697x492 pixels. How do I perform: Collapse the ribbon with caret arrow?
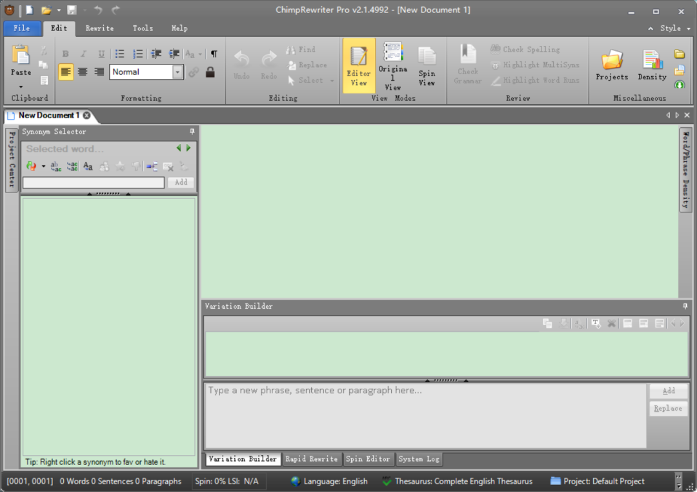click(x=651, y=28)
